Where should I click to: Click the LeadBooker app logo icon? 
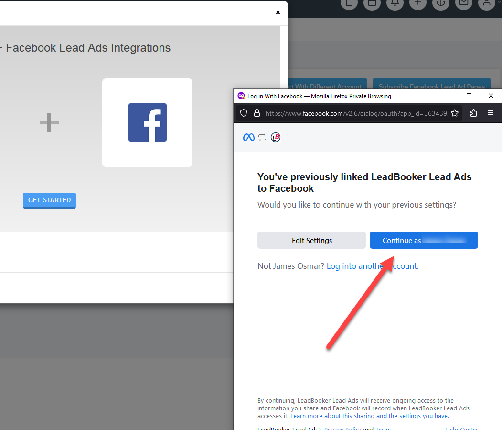276,138
